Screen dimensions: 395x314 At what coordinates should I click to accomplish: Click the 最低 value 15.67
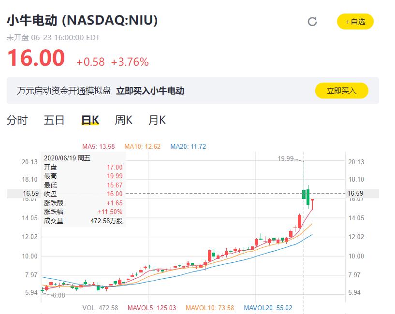(115, 185)
